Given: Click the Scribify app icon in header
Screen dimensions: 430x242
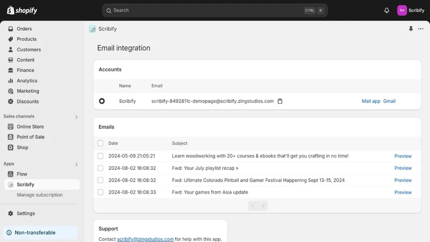Looking at the screenshot, I should click(x=92, y=29).
